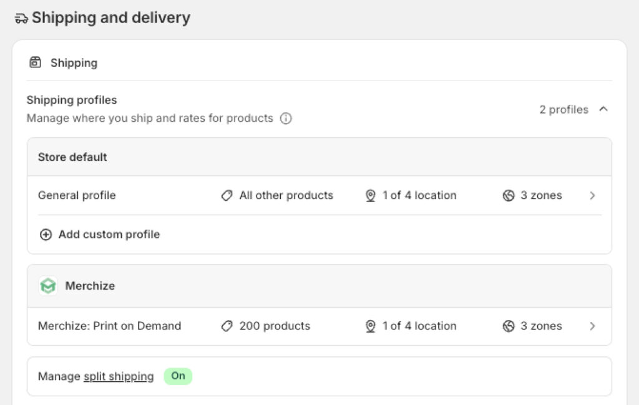Click 1 of 4 location in Merchize row

coord(419,326)
